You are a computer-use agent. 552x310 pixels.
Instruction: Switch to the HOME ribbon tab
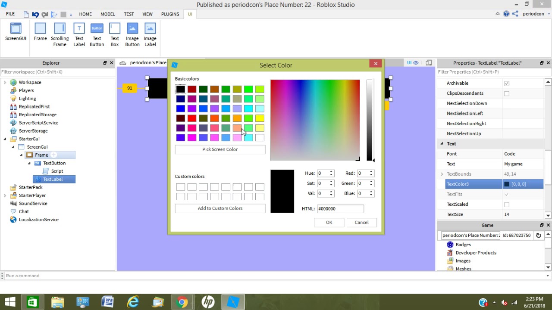click(x=85, y=14)
